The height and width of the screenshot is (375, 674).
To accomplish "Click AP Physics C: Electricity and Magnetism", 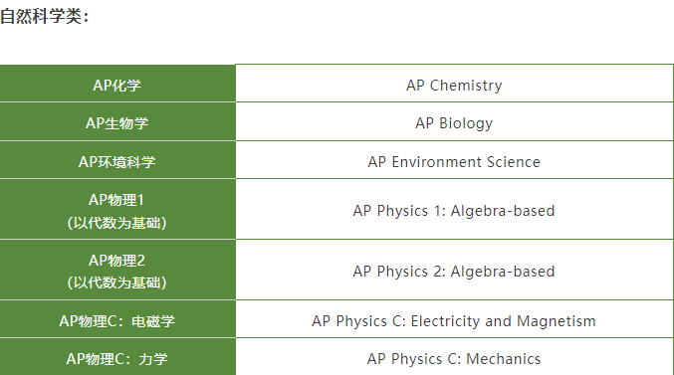I will [x=454, y=321].
